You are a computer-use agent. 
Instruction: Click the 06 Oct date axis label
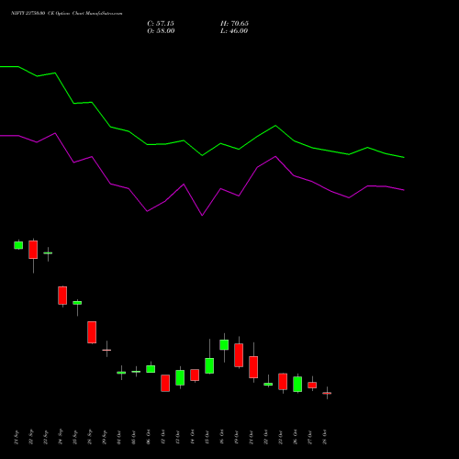pyautogui.click(x=149, y=437)
